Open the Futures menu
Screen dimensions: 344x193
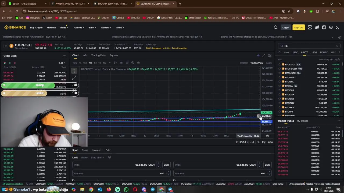[79, 28]
